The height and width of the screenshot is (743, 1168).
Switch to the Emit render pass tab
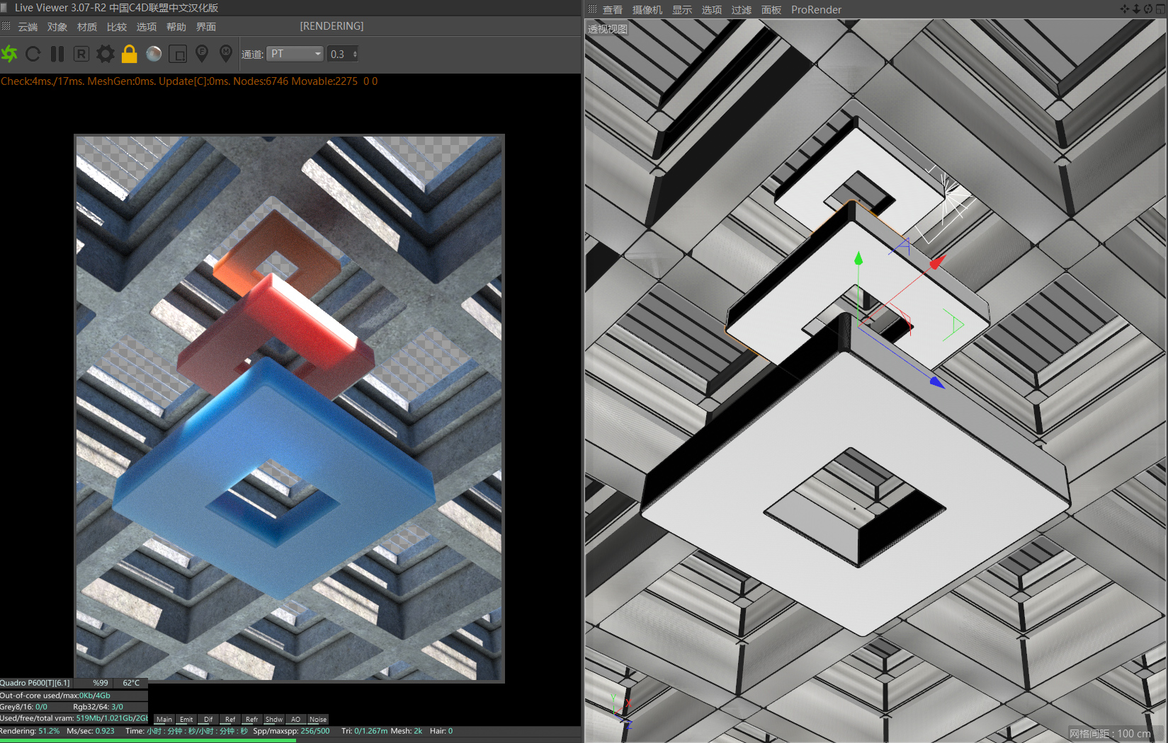[186, 719]
